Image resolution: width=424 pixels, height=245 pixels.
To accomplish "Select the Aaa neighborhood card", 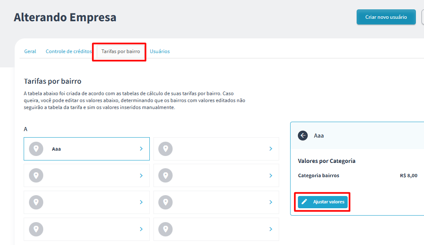I will coord(87,149).
